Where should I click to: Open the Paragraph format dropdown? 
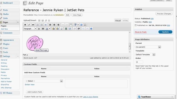[30, 29]
